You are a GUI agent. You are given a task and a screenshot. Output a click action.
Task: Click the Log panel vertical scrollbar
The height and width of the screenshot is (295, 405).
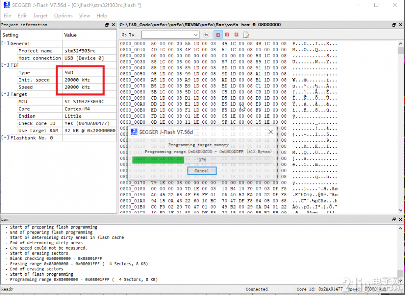[400, 254]
